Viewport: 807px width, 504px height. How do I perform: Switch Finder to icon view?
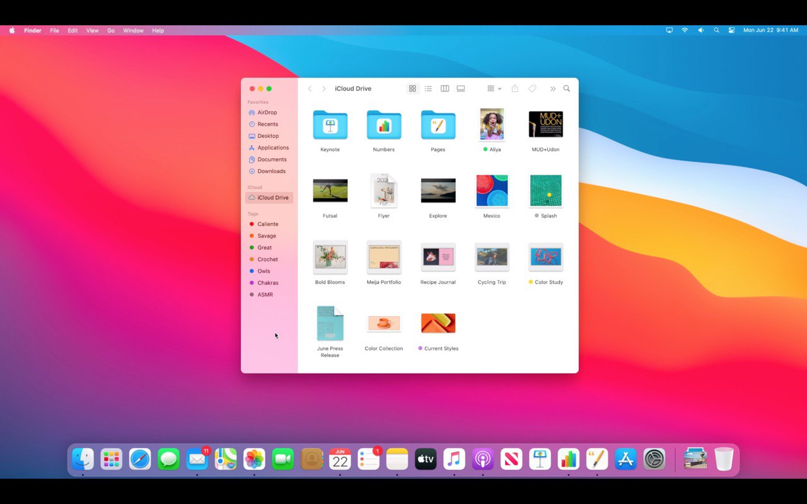[x=412, y=89]
